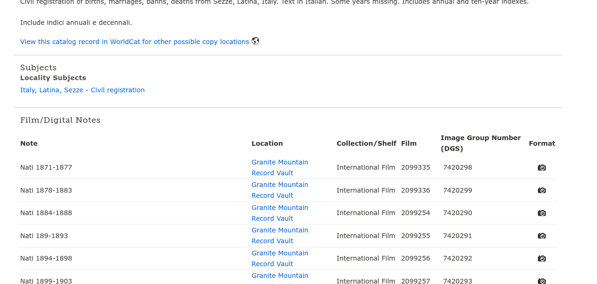
Task: Select International Film in Nati 1884-1888 row
Action: click(366, 213)
